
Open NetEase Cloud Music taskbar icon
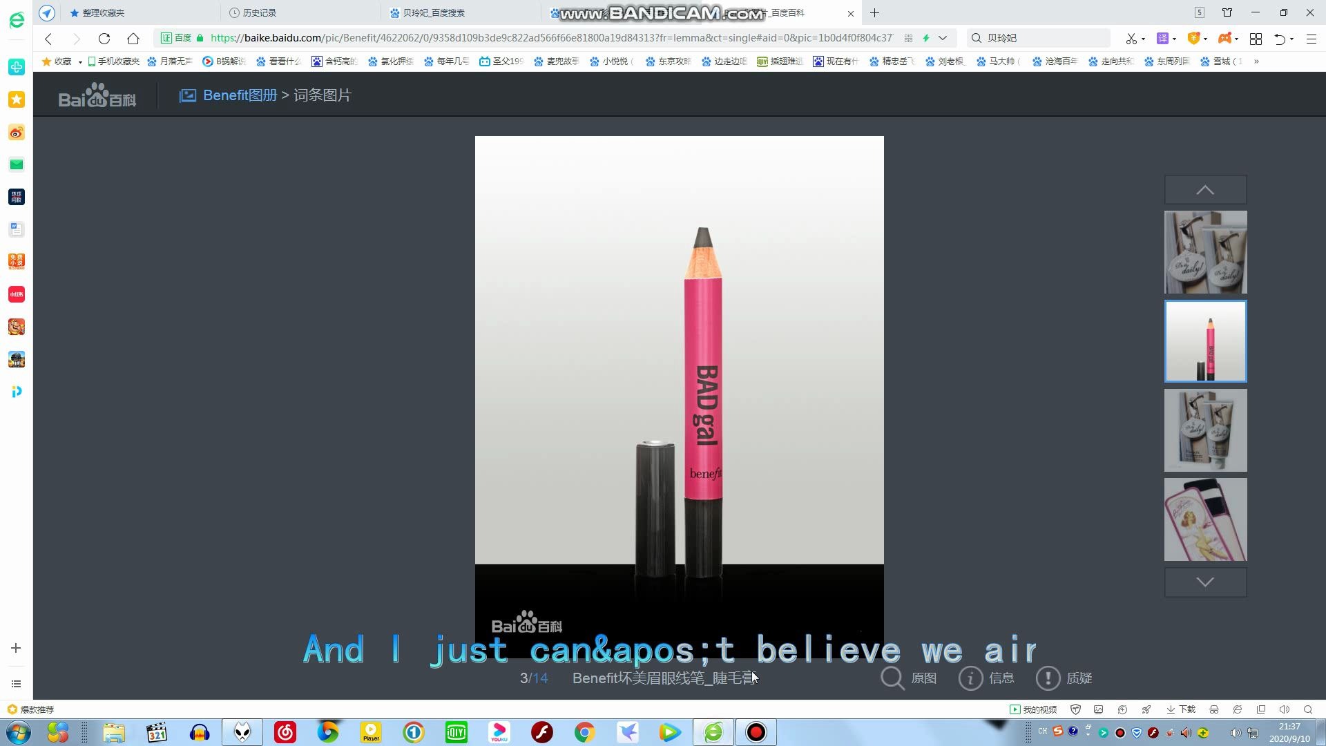285,732
